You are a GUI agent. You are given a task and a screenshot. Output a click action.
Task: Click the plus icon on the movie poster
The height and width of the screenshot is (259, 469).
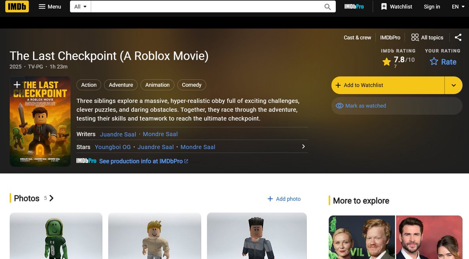tap(16, 84)
